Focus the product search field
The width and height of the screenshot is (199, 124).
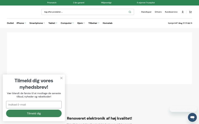pyautogui.click(x=88, y=12)
